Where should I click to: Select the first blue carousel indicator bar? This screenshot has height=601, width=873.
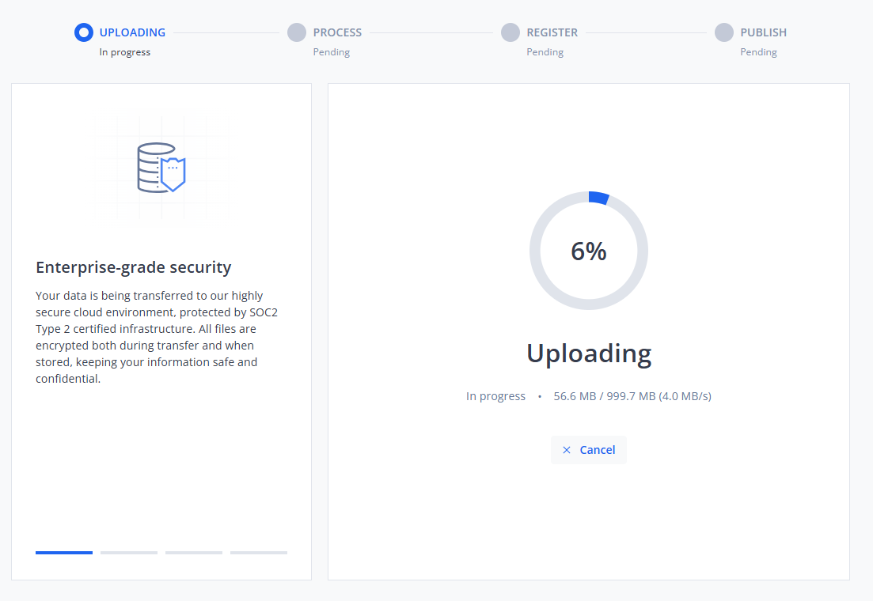pos(64,552)
